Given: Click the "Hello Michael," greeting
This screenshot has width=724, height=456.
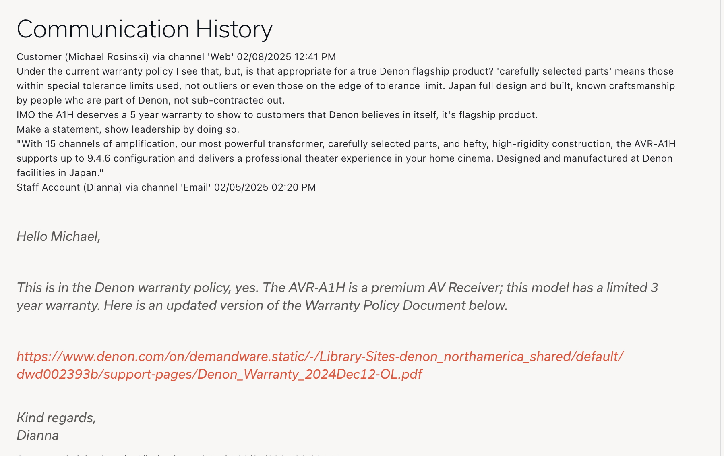Looking at the screenshot, I should pos(58,236).
